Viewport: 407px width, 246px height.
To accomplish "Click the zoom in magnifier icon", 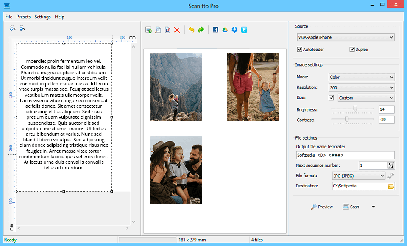I will [12, 28].
